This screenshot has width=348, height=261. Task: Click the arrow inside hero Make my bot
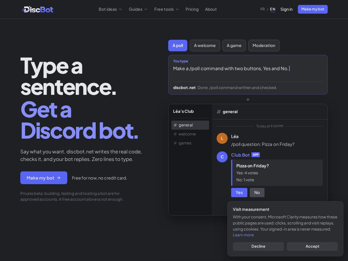pos(59,178)
